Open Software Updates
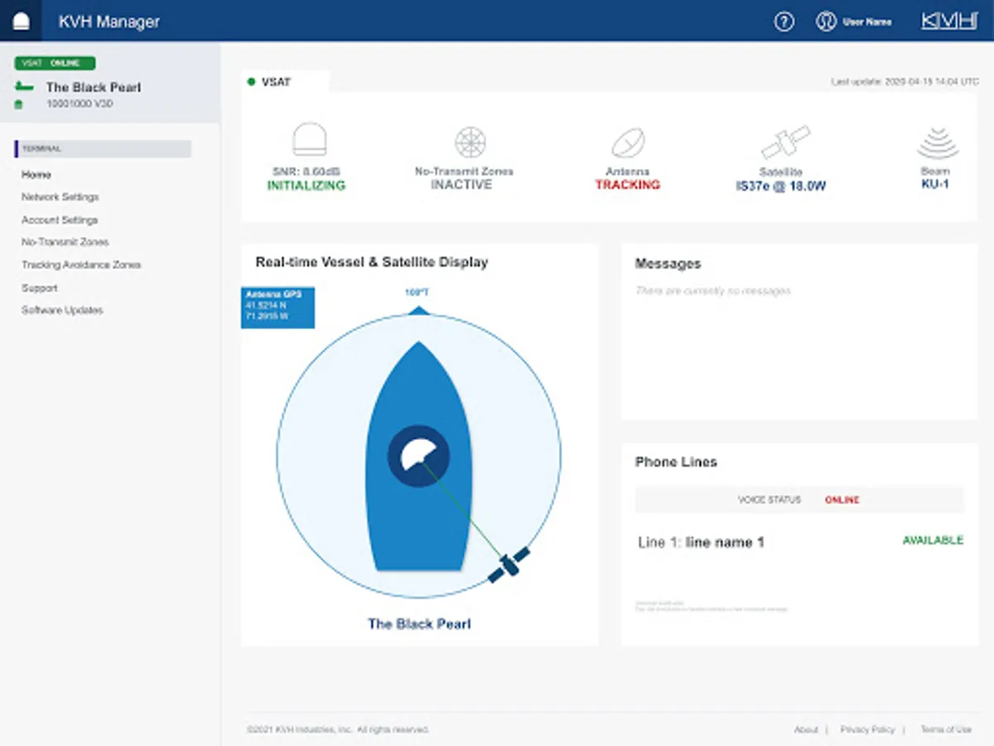This screenshot has height=746, width=994. (x=62, y=310)
